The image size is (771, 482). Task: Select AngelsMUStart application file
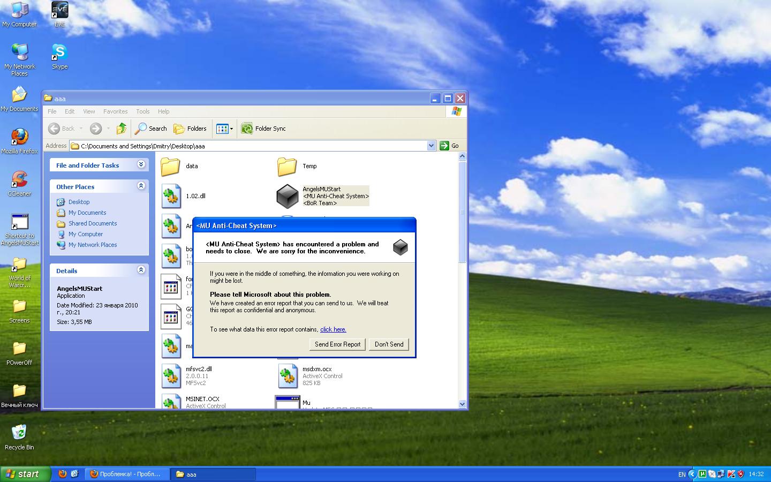(323, 196)
